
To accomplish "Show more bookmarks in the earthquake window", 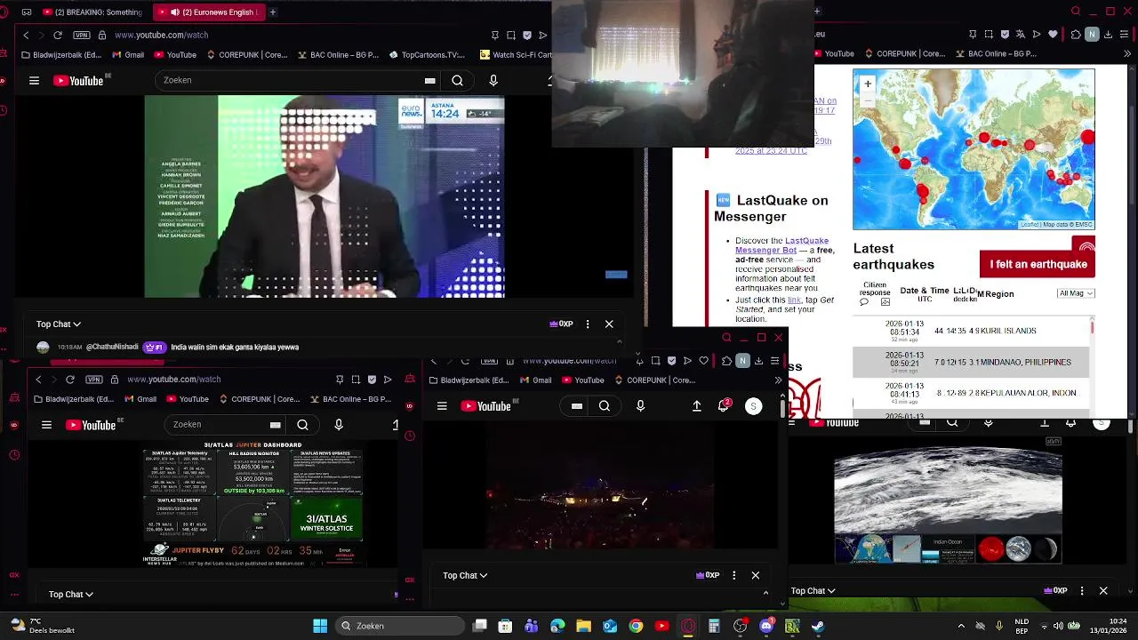I will coord(1128,53).
